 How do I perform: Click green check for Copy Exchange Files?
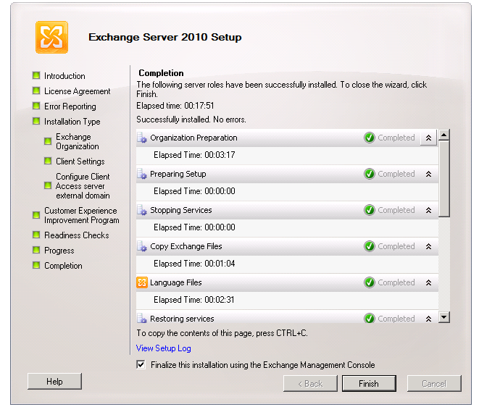[x=370, y=246]
